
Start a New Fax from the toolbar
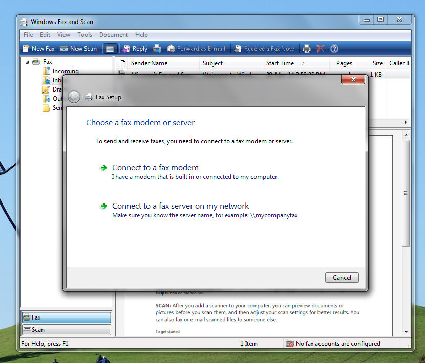click(x=38, y=49)
